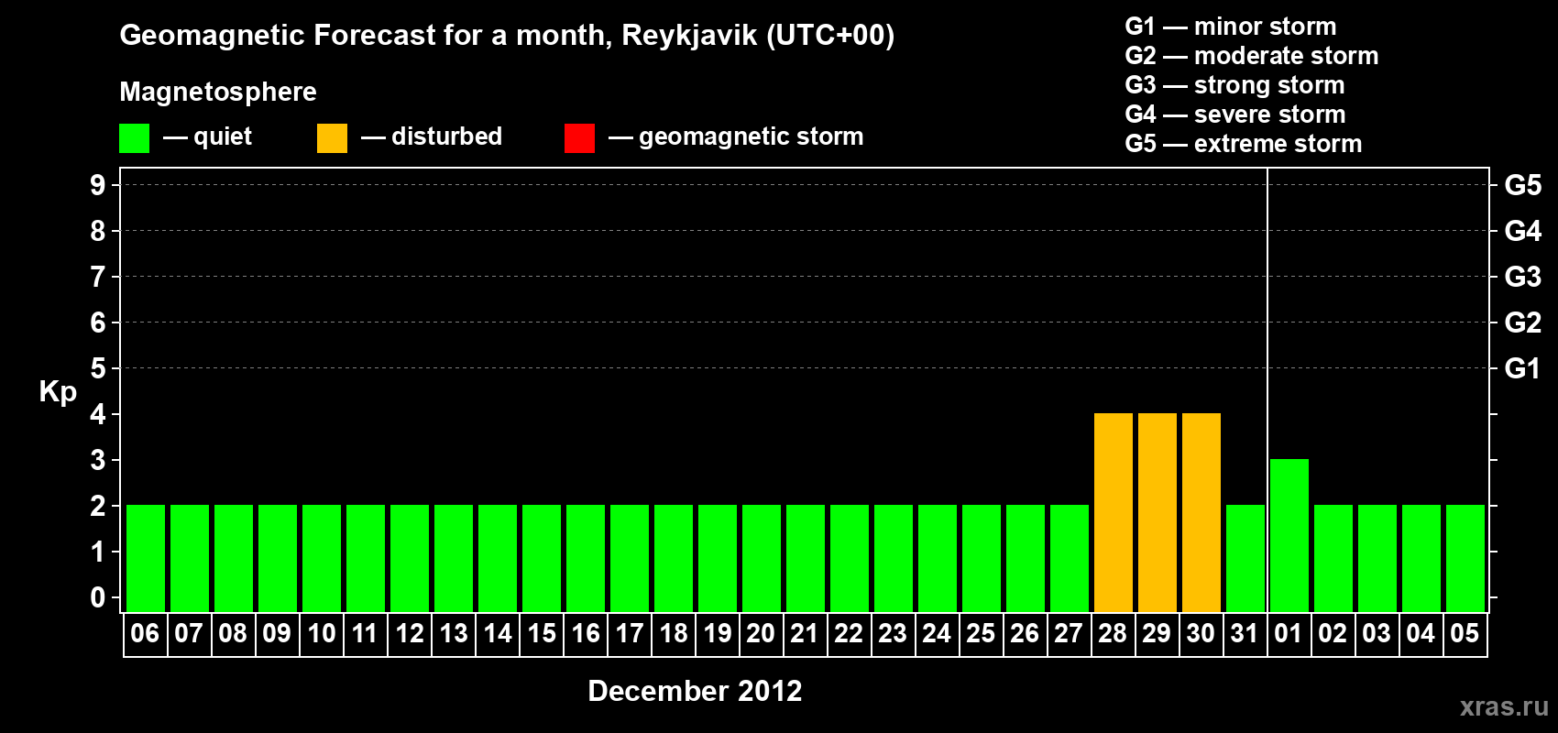Click the G1 axis label

[1522, 368]
